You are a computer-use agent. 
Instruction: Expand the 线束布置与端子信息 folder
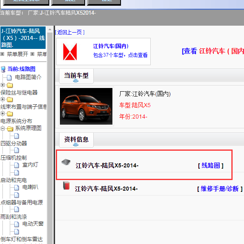(2, 99)
